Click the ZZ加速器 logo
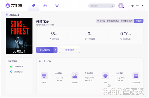 pos(14,6)
